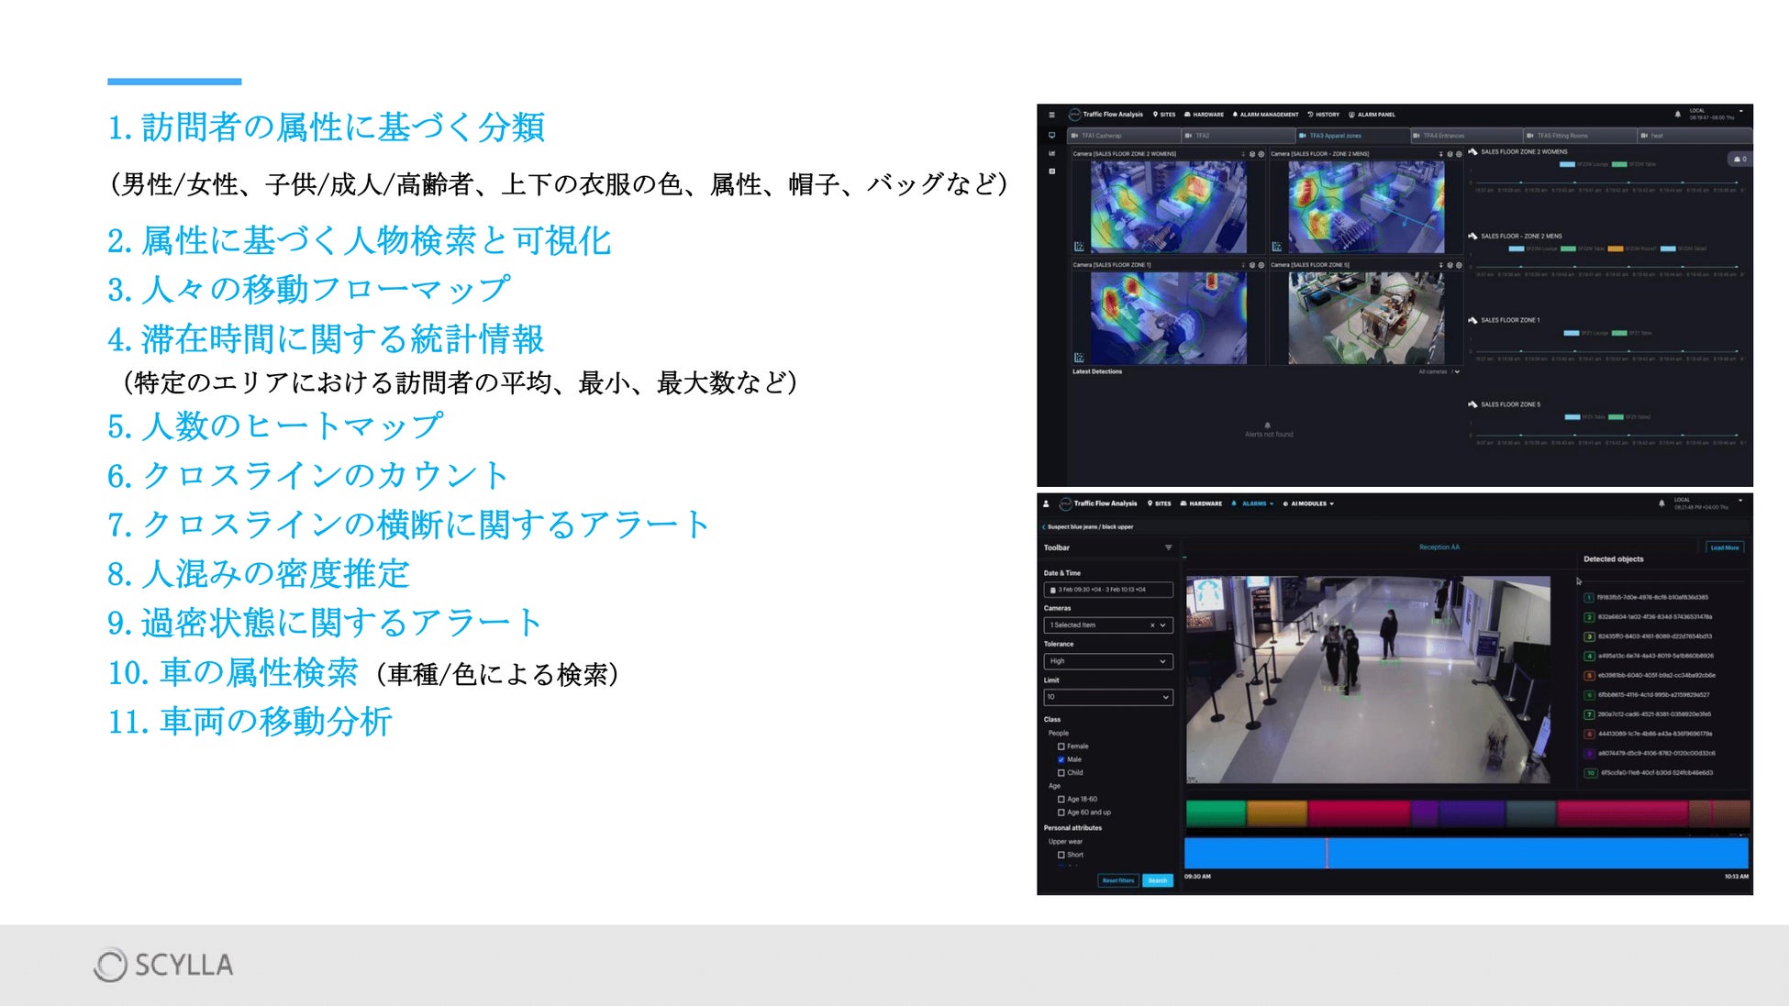The height and width of the screenshot is (1006, 1789).
Task: Switch to TFA3 Apparel zones tab
Action: click(1335, 136)
